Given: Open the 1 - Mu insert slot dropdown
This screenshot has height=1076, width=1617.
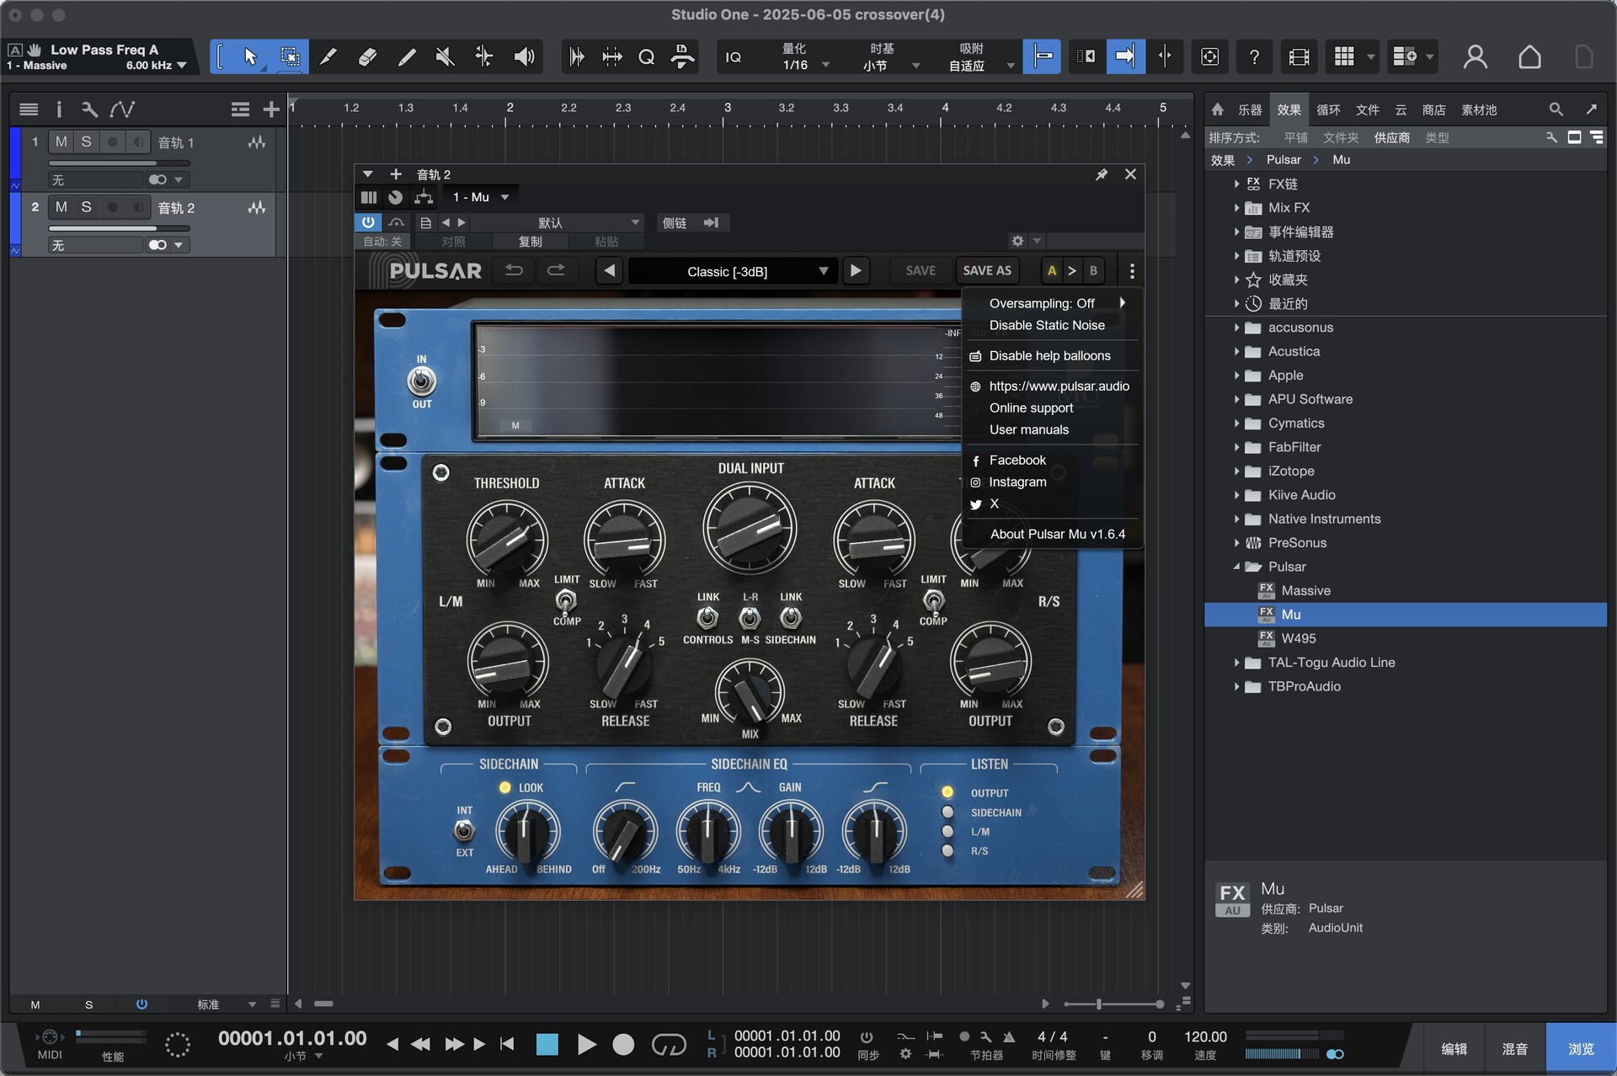Looking at the screenshot, I should click(481, 197).
